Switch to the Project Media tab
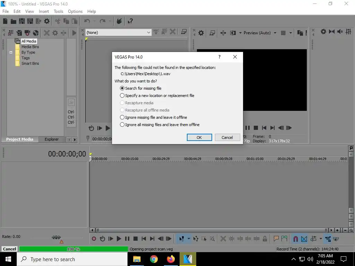Viewport: 355px width, 266px height. click(x=20, y=139)
